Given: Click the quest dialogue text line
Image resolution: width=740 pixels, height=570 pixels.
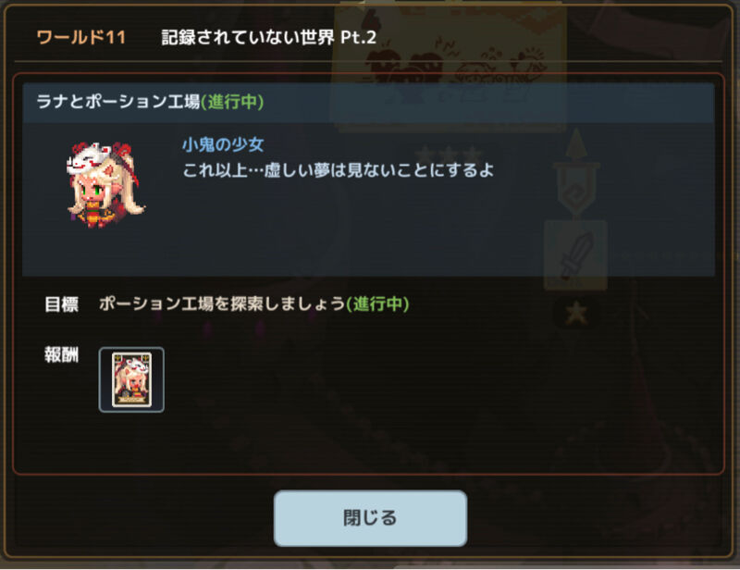Looking at the screenshot, I should click(339, 170).
